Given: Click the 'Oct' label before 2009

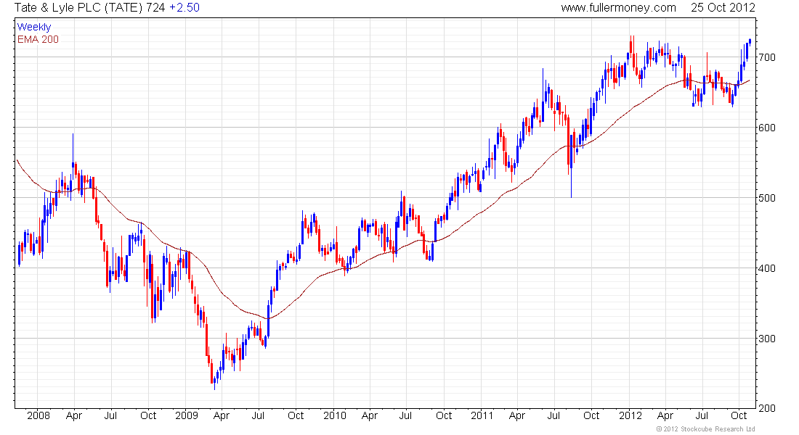Looking at the screenshot, I should (x=148, y=415).
